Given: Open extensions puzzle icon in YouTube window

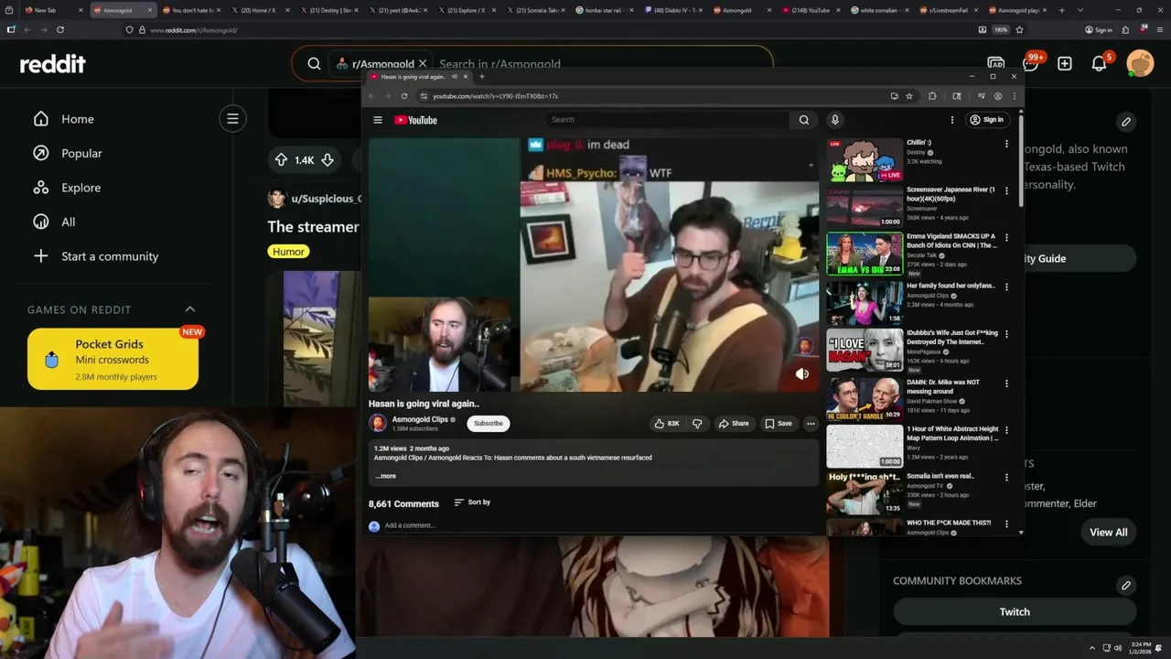Looking at the screenshot, I should pos(932,96).
